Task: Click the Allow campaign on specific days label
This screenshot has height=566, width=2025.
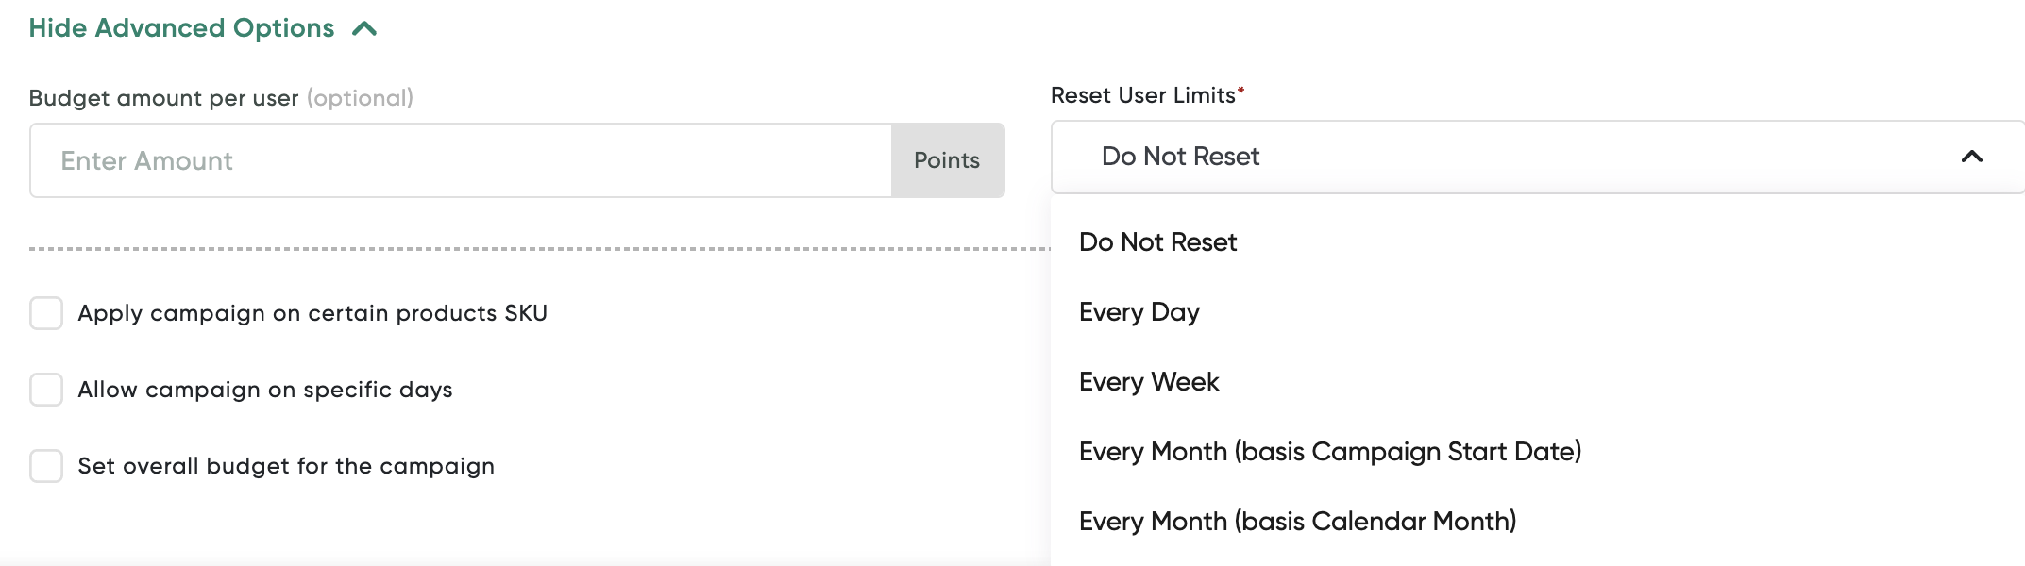Action: pos(265,390)
